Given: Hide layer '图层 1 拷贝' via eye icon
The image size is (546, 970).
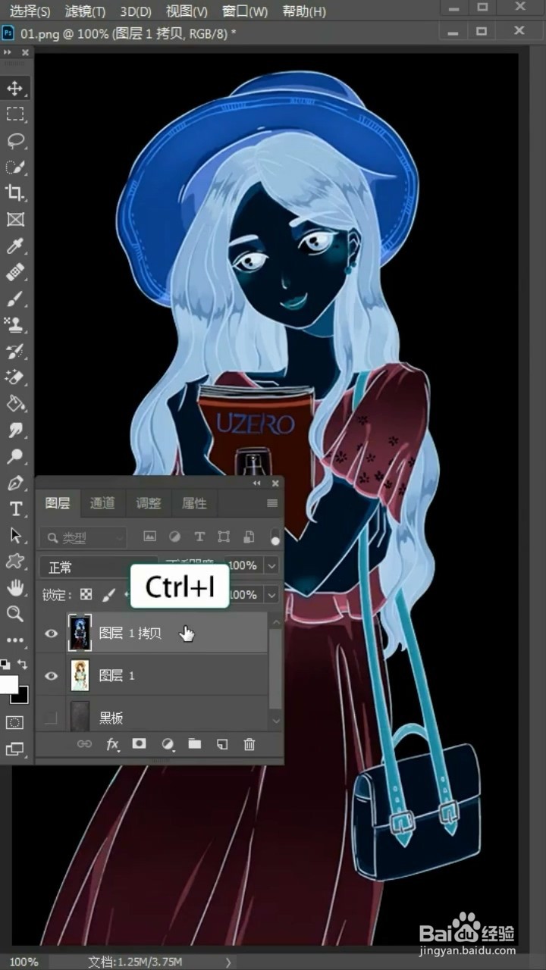Looking at the screenshot, I should 52,634.
